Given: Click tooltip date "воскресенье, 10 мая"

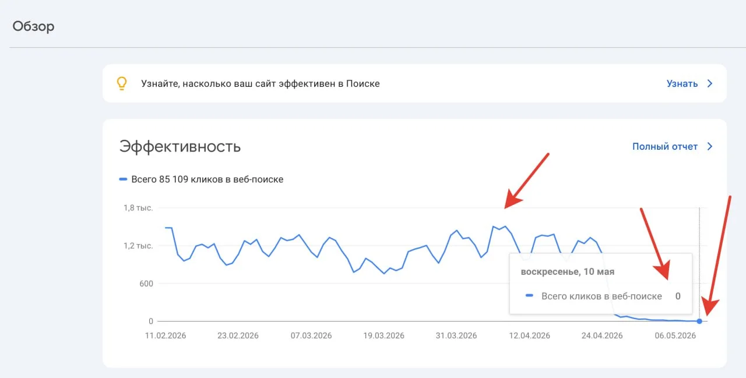Looking at the screenshot, I should click(568, 271).
